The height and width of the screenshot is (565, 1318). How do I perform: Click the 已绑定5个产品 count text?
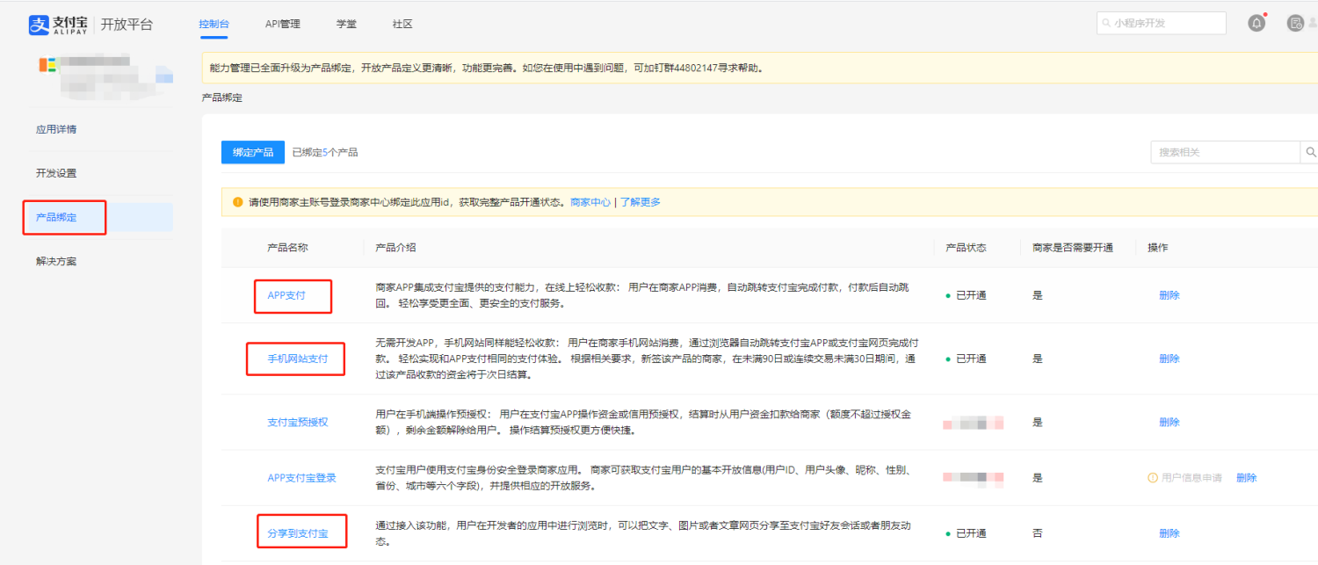coord(325,152)
